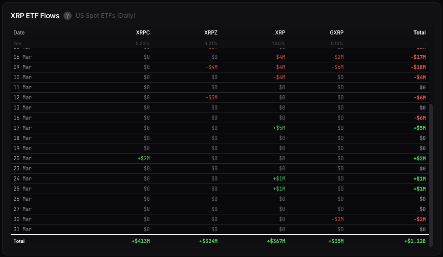Viewport: 443px width, 257px height.
Task: Click the -$6M total for 16 Mar
Action: point(420,118)
